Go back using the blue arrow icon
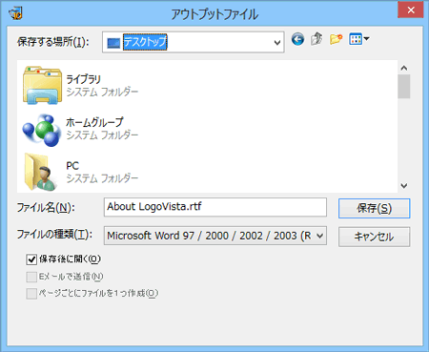429x352 pixels. coord(297,39)
